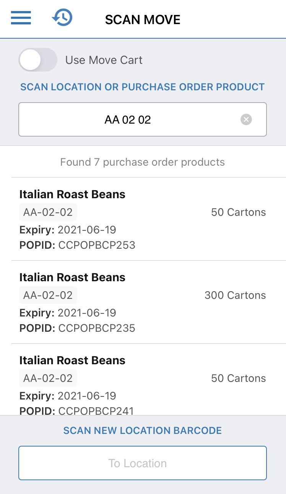Click the Found 7 purchase order products text
This screenshot has height=494, width=286.
[x=143, y=162]
